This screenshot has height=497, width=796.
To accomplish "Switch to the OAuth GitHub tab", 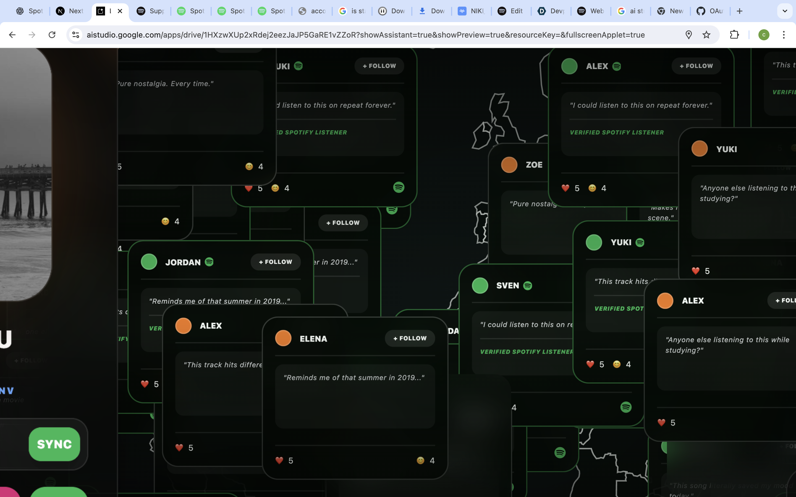I will pos(710,11).
